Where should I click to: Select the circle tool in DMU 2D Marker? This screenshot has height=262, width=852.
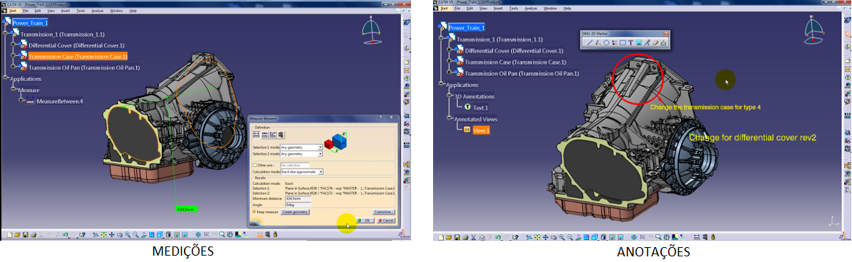[x=606, y=42]
